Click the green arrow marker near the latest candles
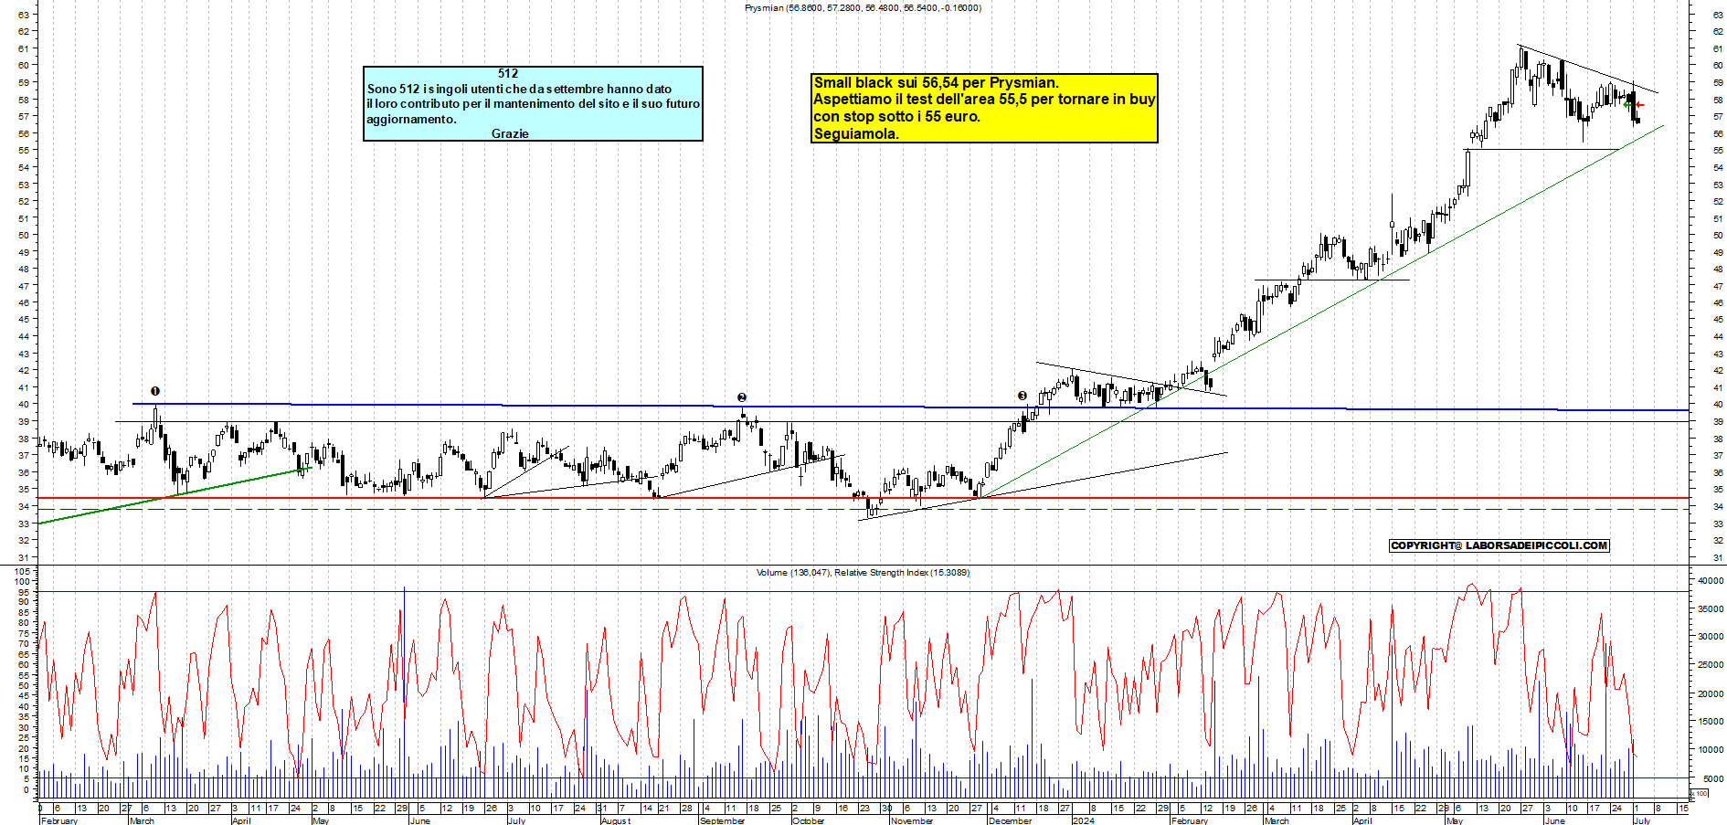 (1627, 105)
